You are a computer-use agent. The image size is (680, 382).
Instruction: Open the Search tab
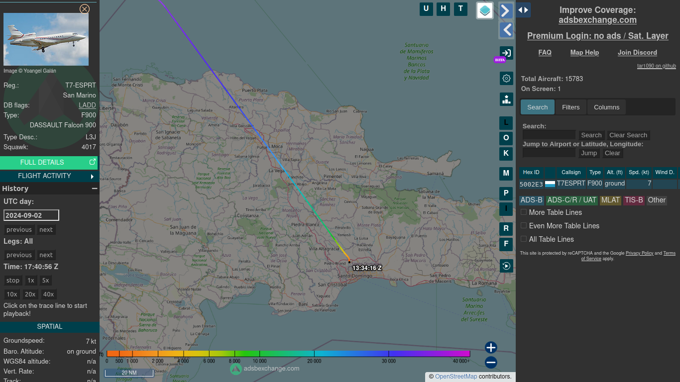click(x=538, y=107)
